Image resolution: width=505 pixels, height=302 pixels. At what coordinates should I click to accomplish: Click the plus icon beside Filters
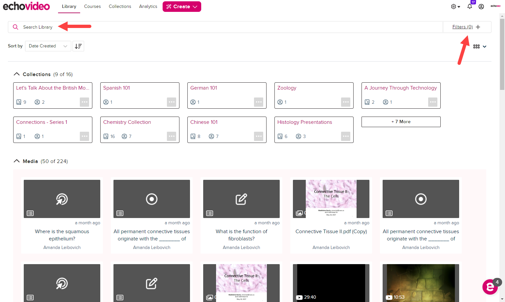tap(478, 27)
